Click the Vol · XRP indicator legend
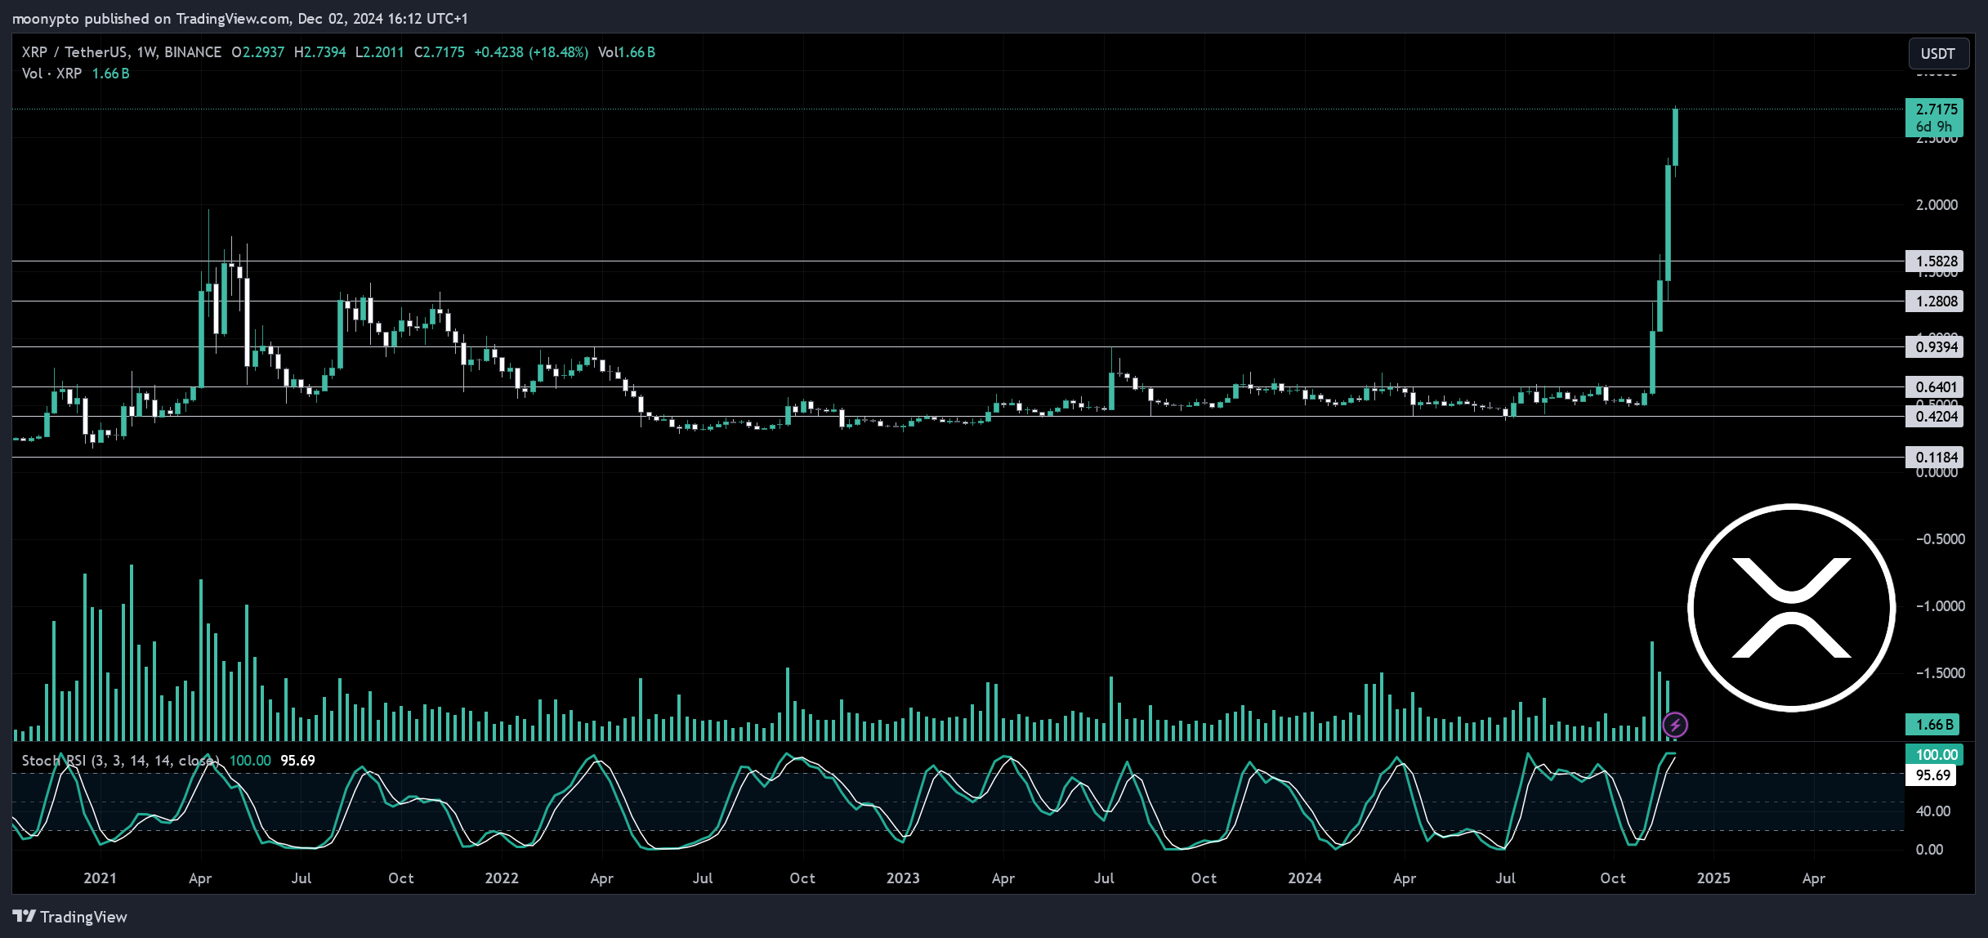This screenshot has width=1988, height=938. point(51,74)
